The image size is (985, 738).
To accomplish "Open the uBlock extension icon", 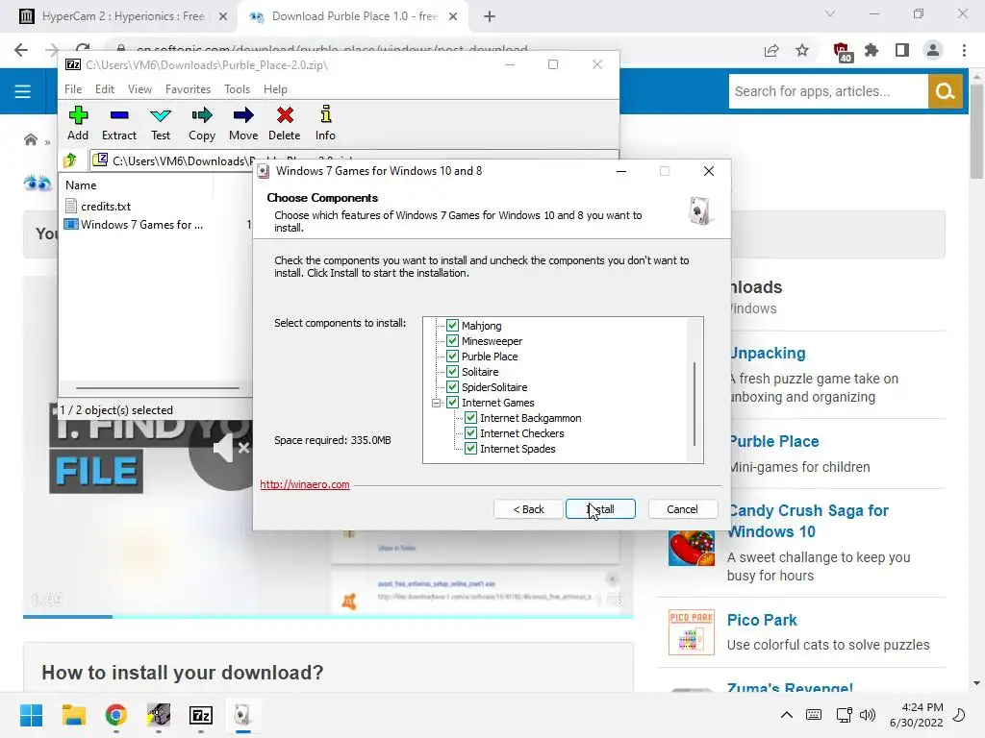I will tap(842, 52).
